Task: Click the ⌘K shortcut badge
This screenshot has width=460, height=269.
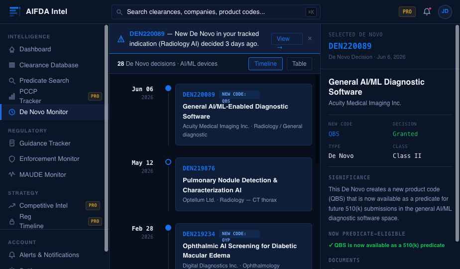Action: click(311, 12)
